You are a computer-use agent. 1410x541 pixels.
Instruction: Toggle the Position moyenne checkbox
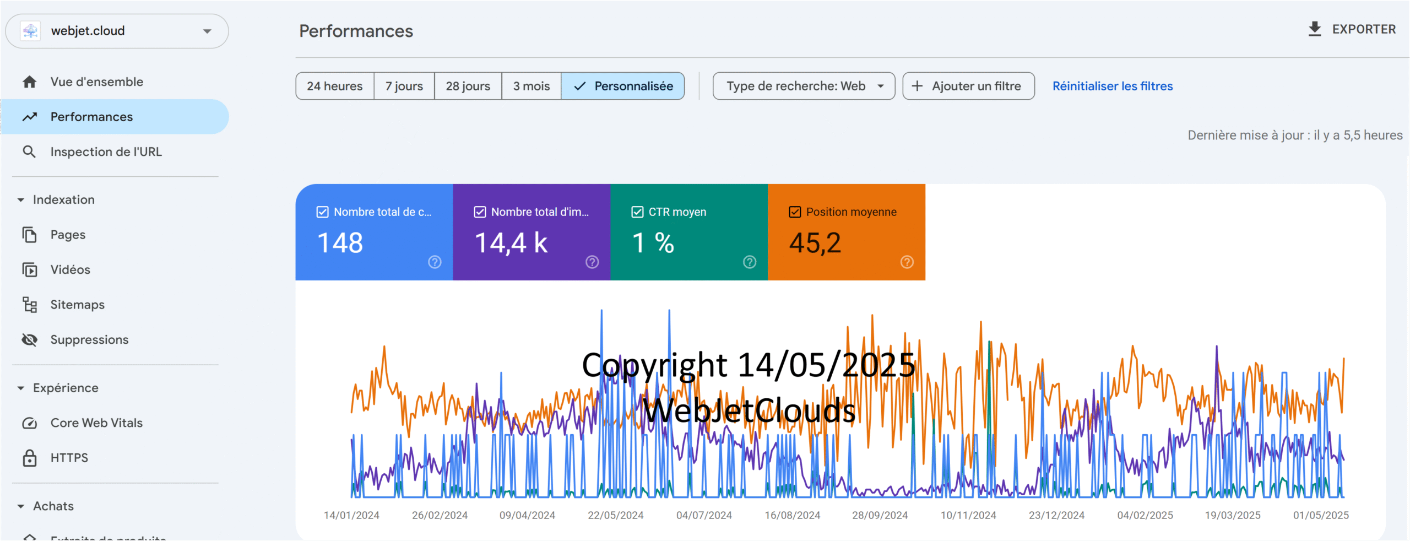pyautogui.click(x=795, y=212)
